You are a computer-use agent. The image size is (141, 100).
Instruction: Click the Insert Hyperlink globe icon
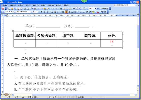(x=61, y=9)
